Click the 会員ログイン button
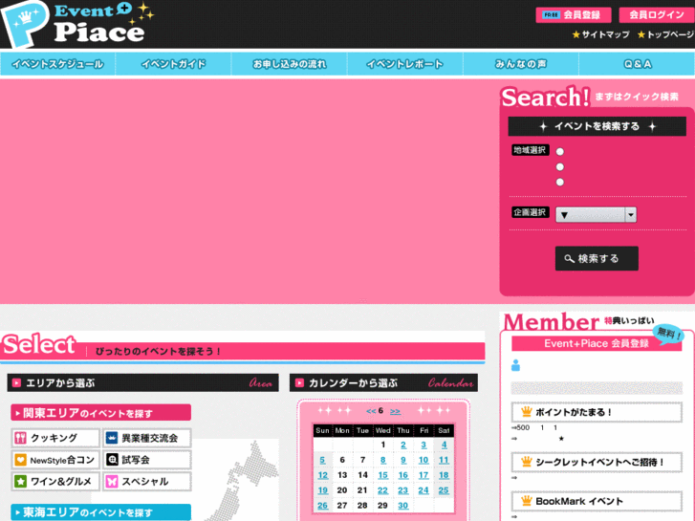The image size is (695, 521). [x=657, y=14]
